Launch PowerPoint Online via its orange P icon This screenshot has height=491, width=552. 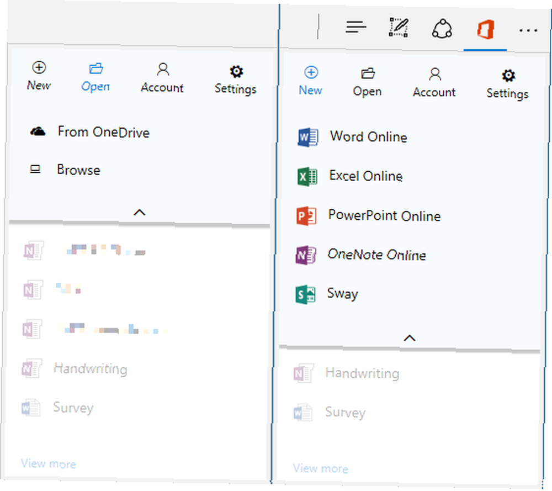tap(306, 216)
